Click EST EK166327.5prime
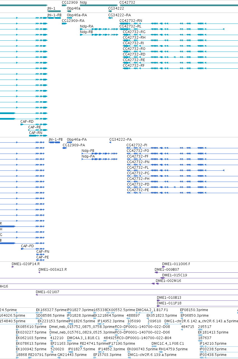The image size is (238, 359). click(51, 310)
